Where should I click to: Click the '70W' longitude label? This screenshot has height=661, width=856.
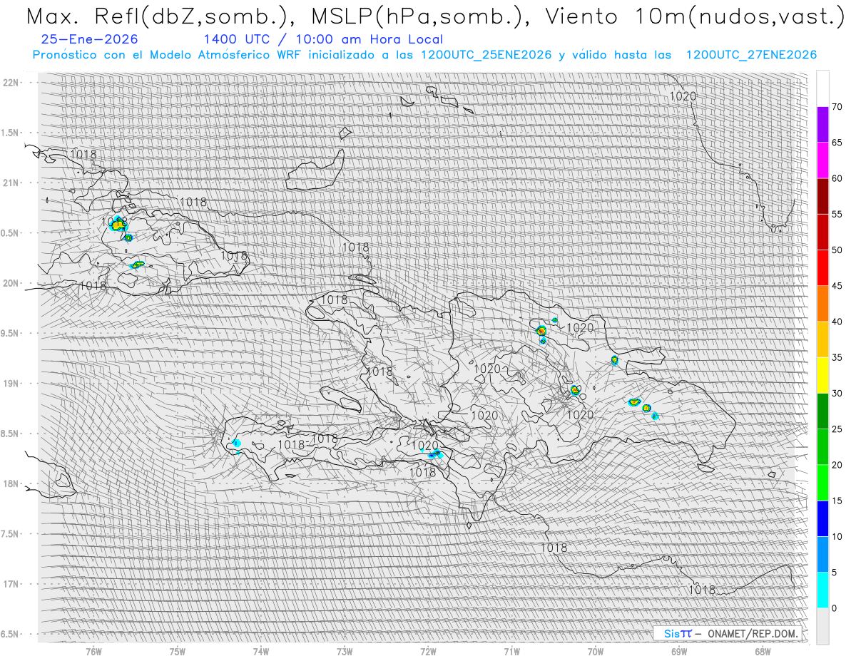pos(596,652)
